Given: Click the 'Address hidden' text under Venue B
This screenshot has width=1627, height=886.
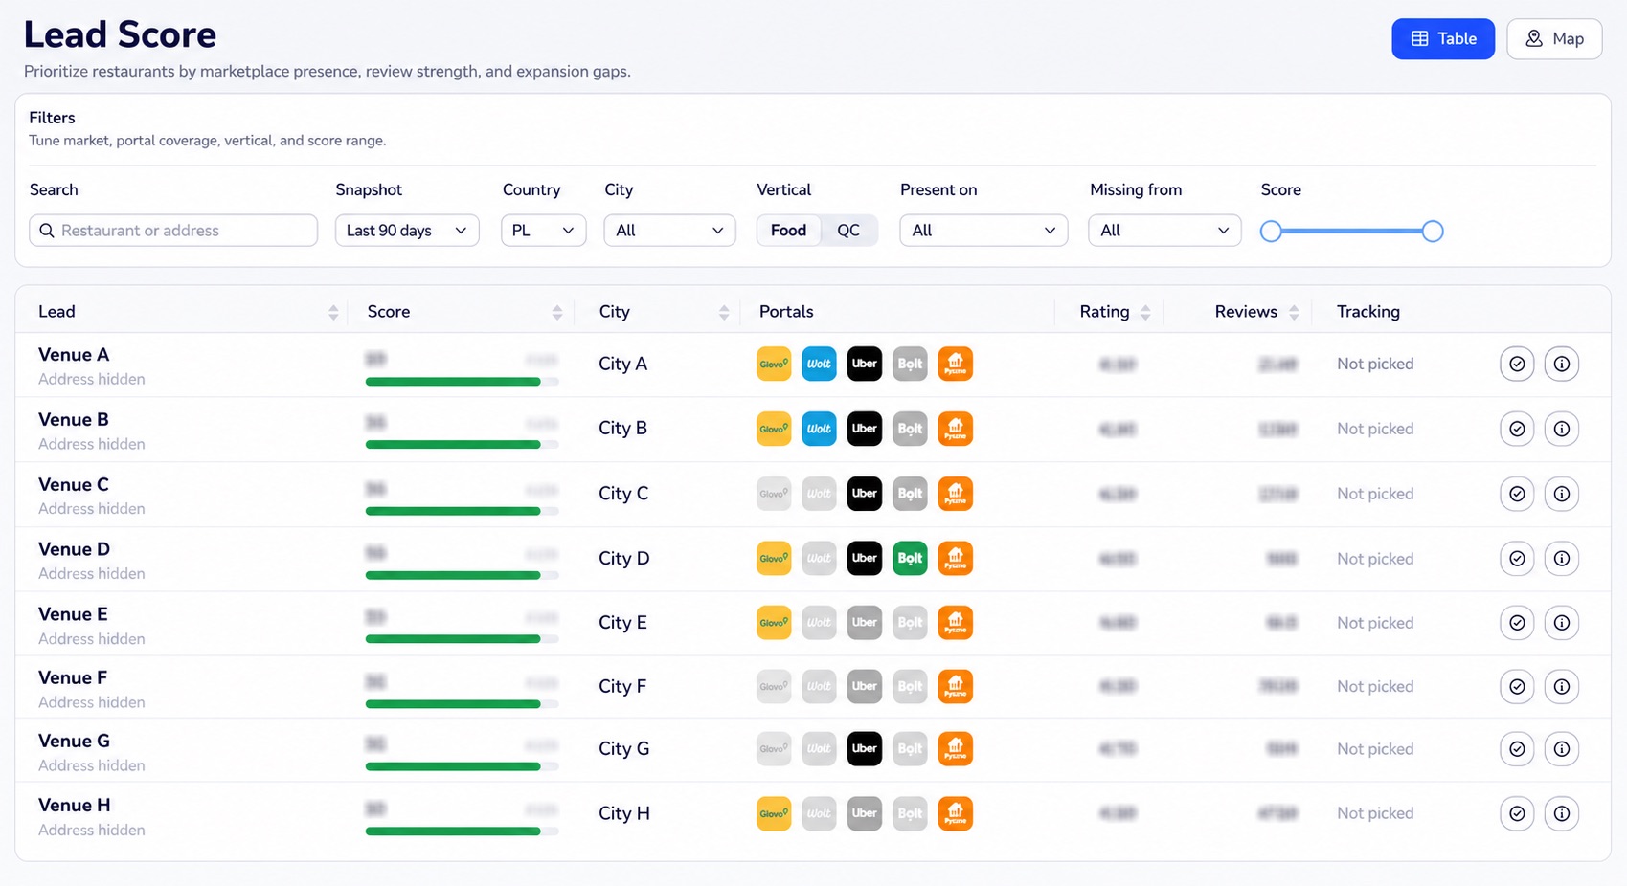Looking at the screenshot, I should [92, 444].
